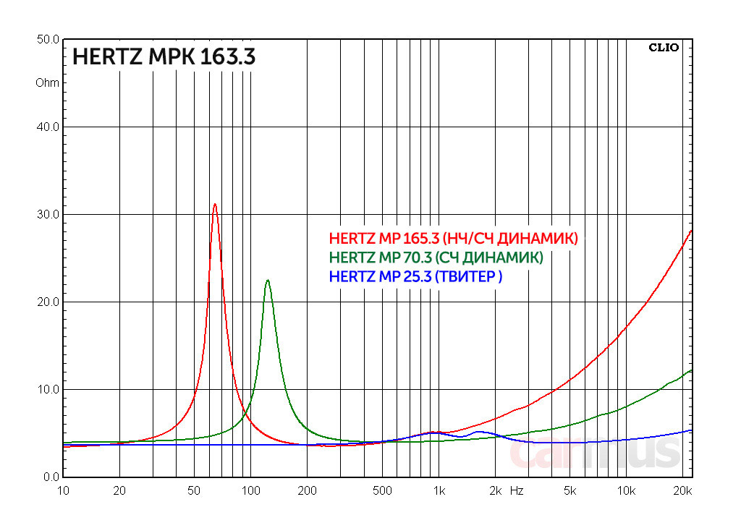Click the "200" frequency axis label

(x=307, y=491)
